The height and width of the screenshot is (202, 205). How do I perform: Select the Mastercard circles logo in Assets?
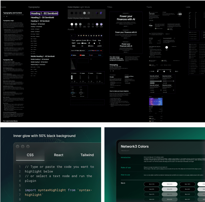point(82,46)
